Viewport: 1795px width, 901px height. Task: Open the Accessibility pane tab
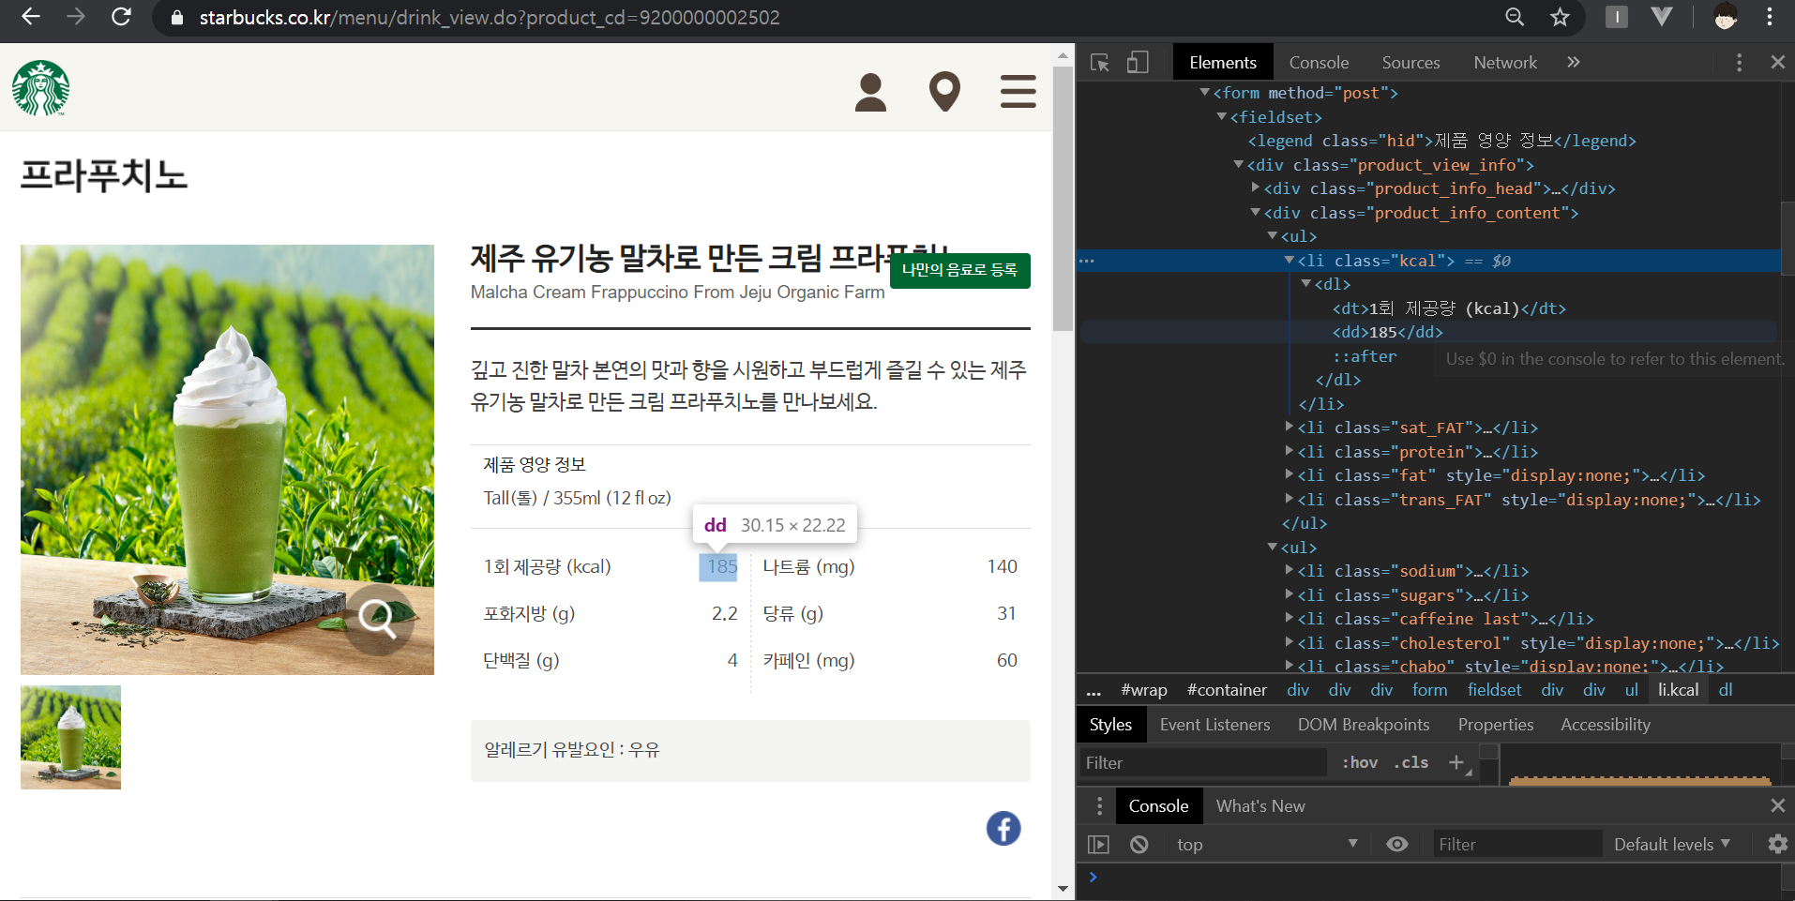pyautogui.click(x=1606, y=725)
